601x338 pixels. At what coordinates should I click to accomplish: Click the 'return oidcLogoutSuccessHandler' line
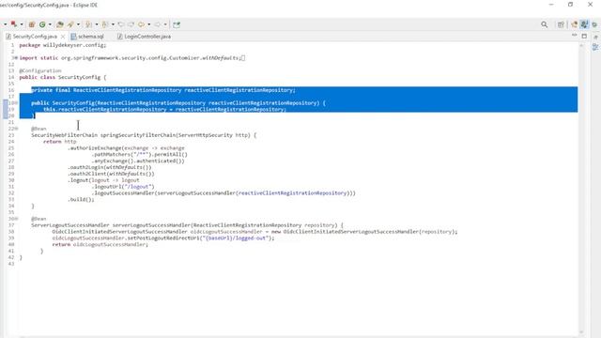(x=100, y=245)
